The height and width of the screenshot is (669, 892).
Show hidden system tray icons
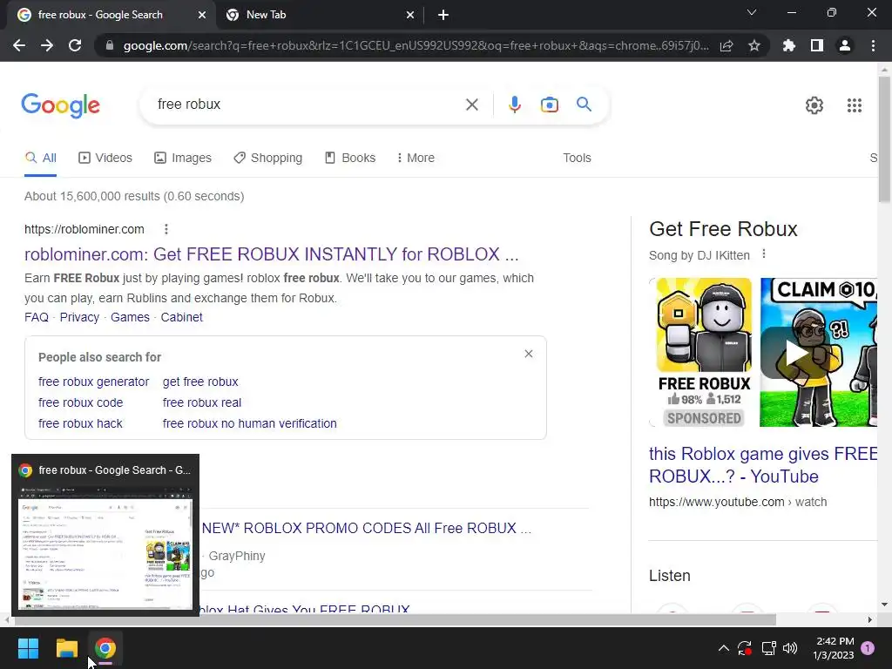click(724, 648)
